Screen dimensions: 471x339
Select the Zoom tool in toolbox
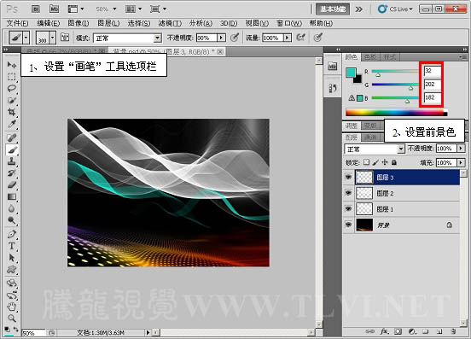12,319
